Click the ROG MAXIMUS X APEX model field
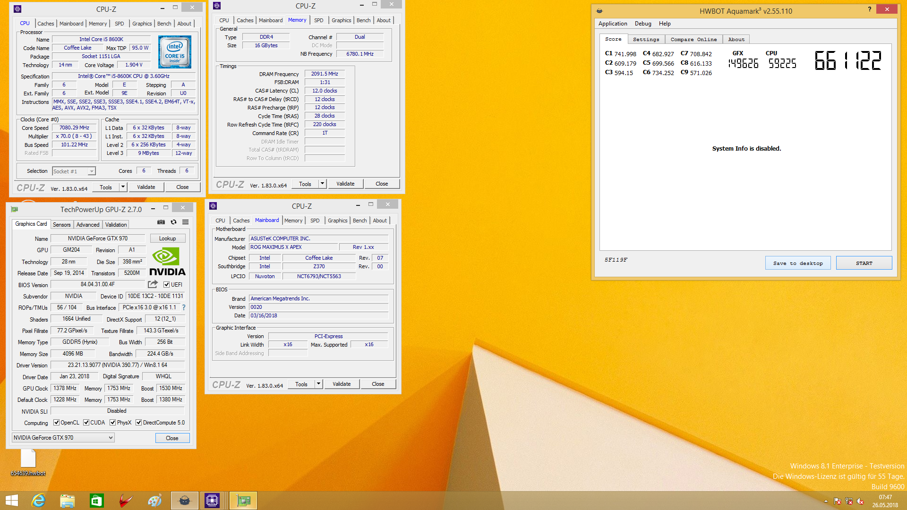The height and width of the screenshot is (510, 907). coord(293,247)
